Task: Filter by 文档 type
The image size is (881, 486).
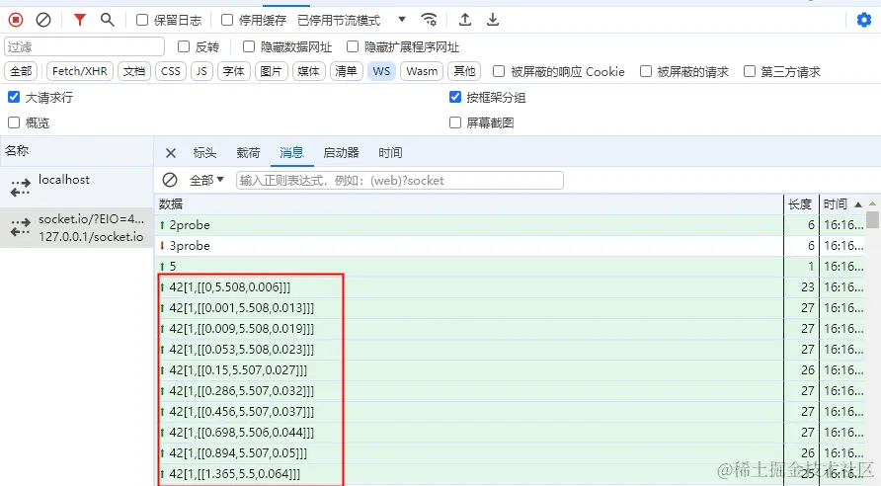Action: point(134,71)
